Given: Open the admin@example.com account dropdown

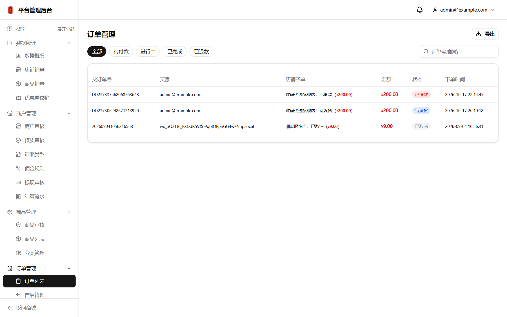Looking at the screenshot, I should [x=464, y=10].
